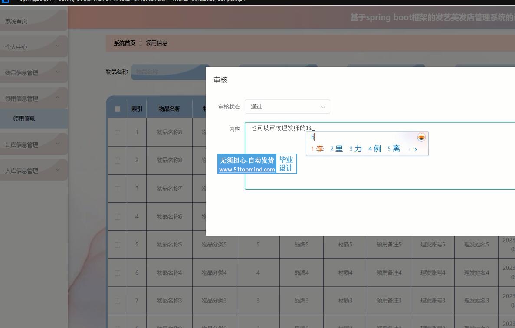
Task: Click the cell 物品分类4
Action: pos(214,273)
